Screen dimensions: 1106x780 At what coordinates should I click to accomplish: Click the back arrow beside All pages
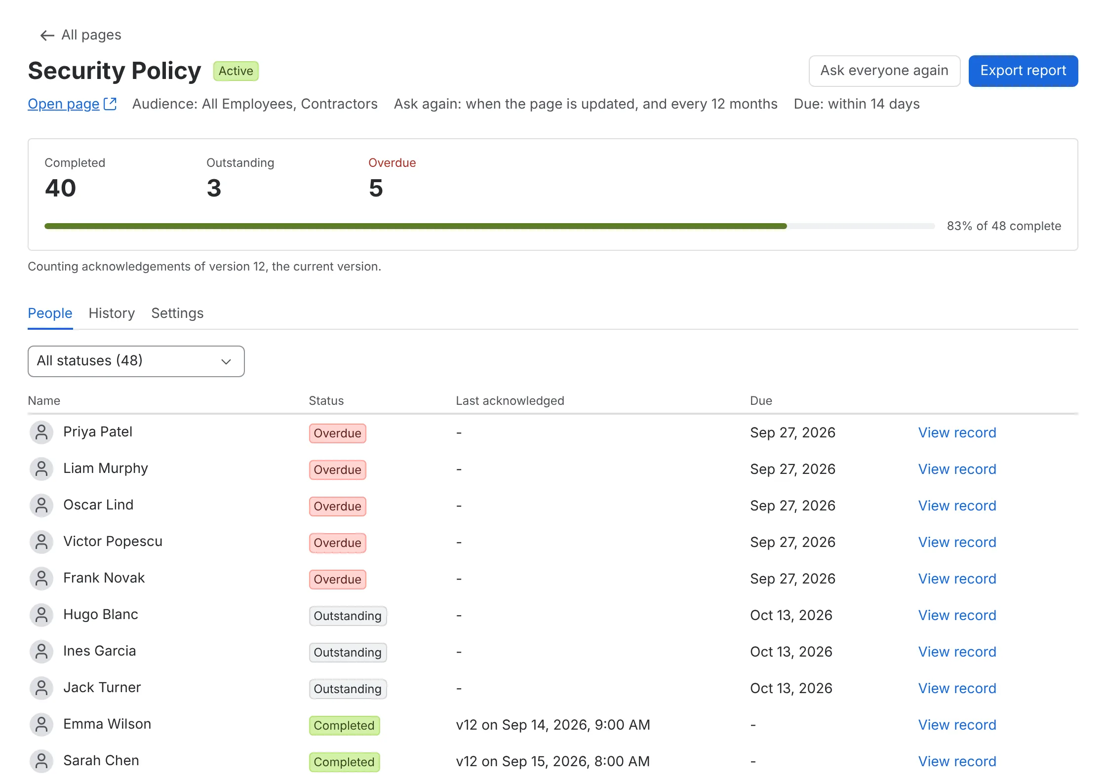(47, 35)
